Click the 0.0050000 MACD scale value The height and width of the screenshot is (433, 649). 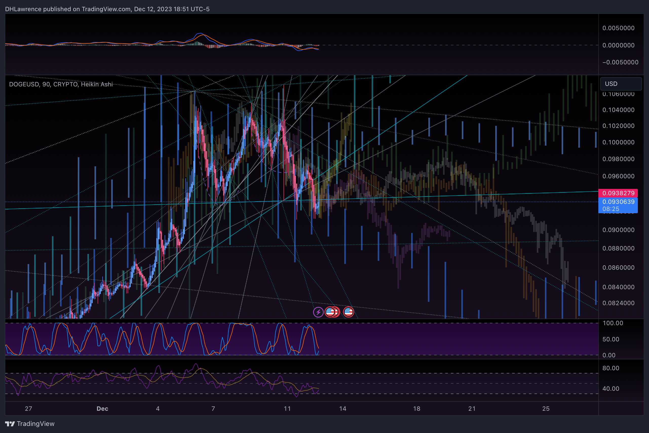618,28
